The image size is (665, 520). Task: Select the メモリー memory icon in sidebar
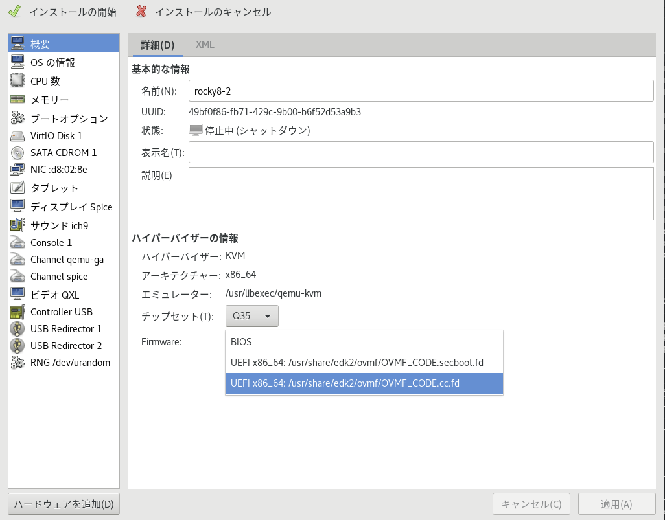17,100
